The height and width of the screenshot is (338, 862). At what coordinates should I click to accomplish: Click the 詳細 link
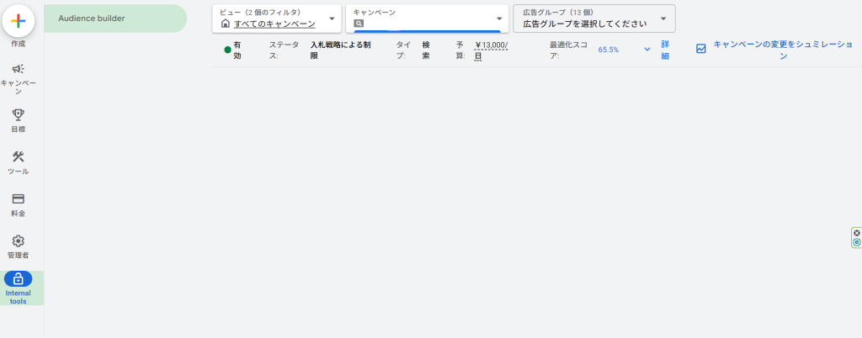point(665,50)
